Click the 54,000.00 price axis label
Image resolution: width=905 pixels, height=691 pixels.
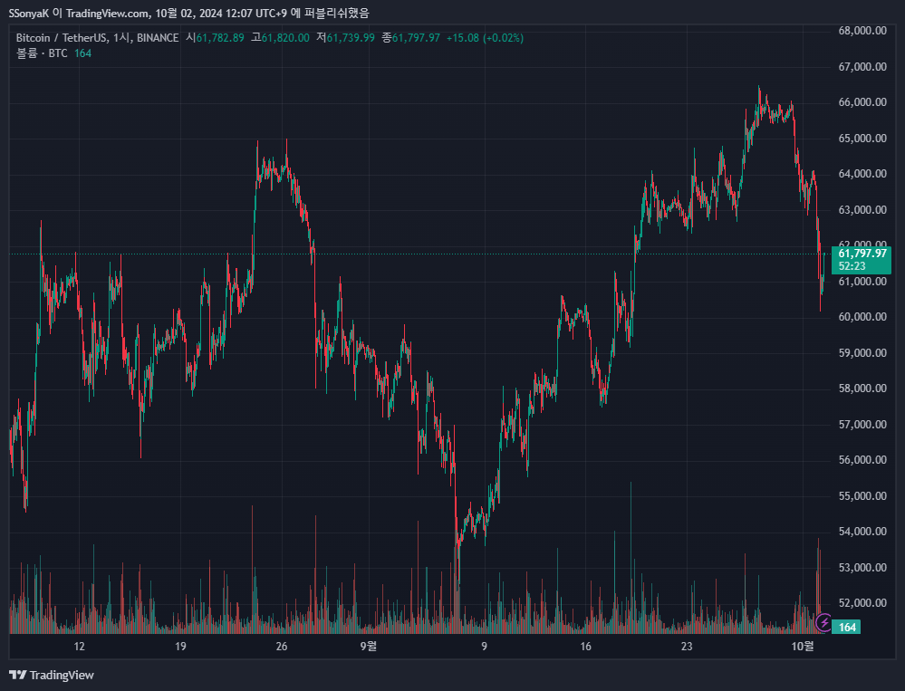pos(862,532)
